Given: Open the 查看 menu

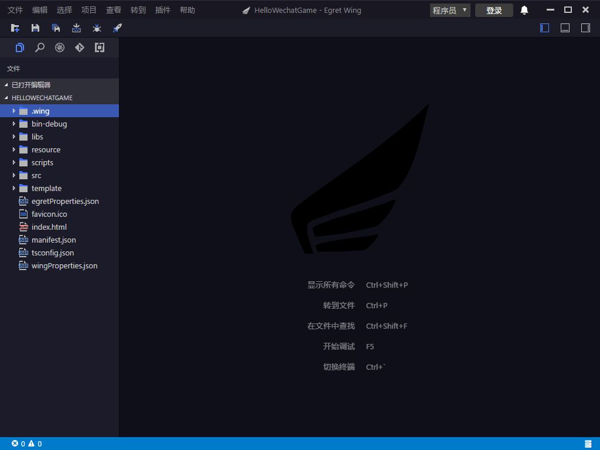Looking at the screenshot, I should 114,11.
